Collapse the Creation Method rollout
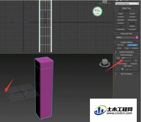 (x=126, y=42)
